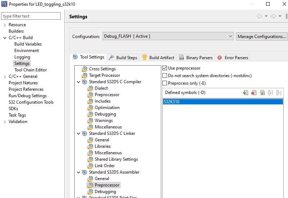Select Miscellaneous under C Compiler
The image size is (288, 198).
point(108,127)
